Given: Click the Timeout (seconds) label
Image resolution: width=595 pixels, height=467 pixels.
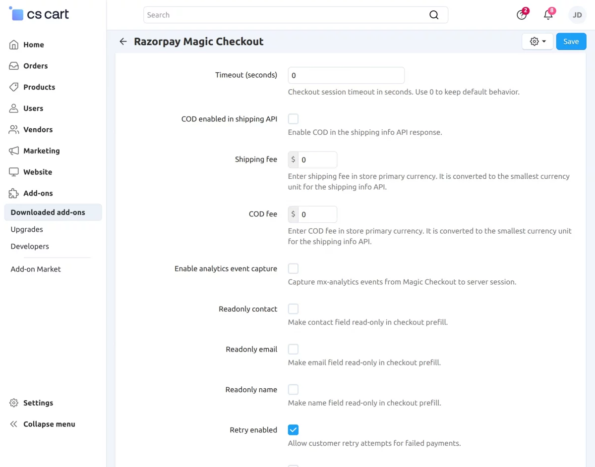Looking at the screenshot, I should point(246,75).
